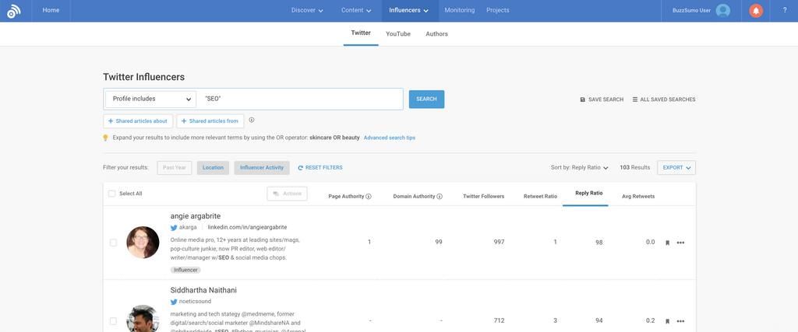Click the Domain Authority info icon
Viewport: 798px width, 332px height.
(440, 197)
